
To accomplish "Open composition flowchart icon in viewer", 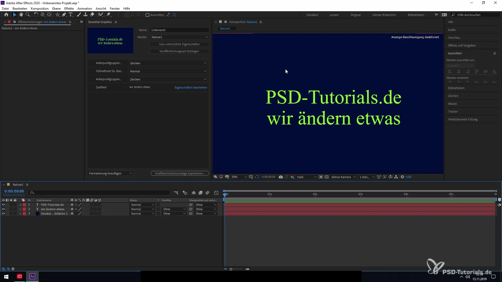I will [x=396, y=177].
